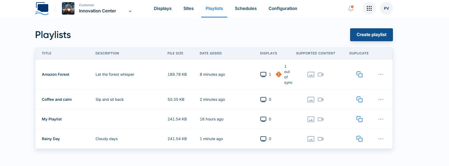Screen dimensions: 449x166
Task: Click the image content icon for Coffee and calm
Action: coord(311,100)
